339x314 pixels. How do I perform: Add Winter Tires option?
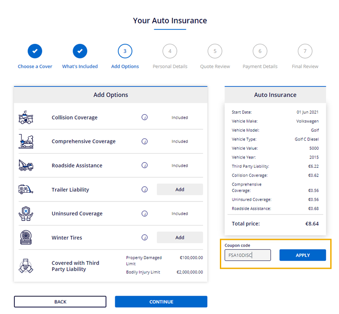coord(180,238)
